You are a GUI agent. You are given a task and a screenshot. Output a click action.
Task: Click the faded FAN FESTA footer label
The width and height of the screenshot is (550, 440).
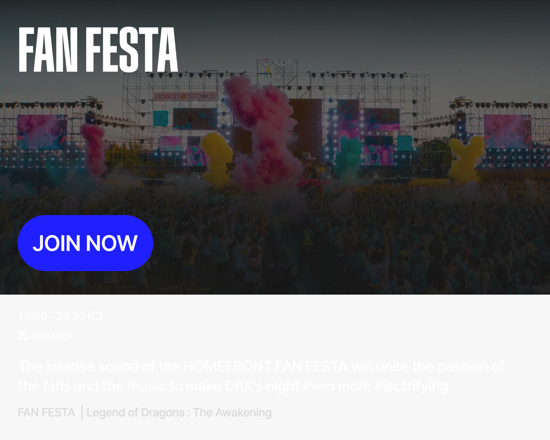(46, 412)
